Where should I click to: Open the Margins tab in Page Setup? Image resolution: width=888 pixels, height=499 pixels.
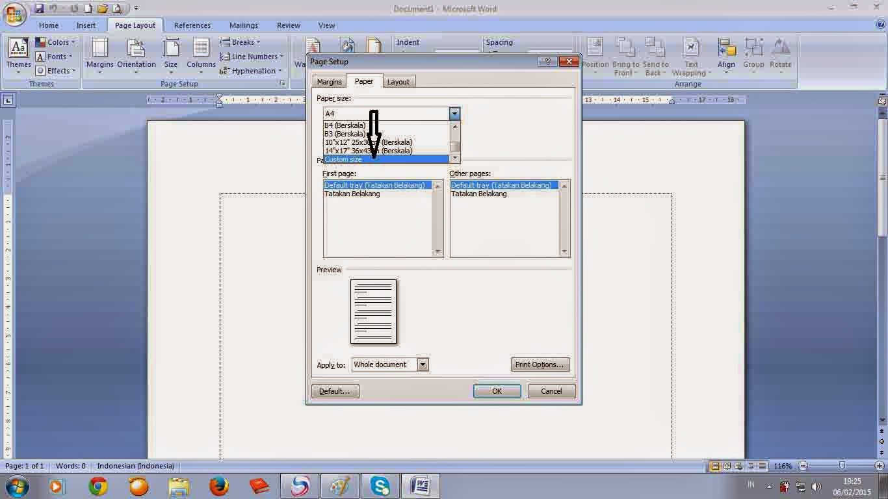pyautogui.click(x=330, y=82)
